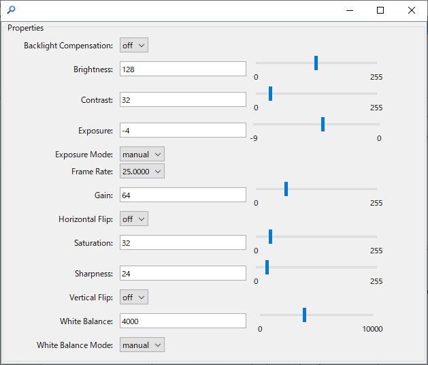Minimize the properties window

pyautogui.click(x=350, y=10)
